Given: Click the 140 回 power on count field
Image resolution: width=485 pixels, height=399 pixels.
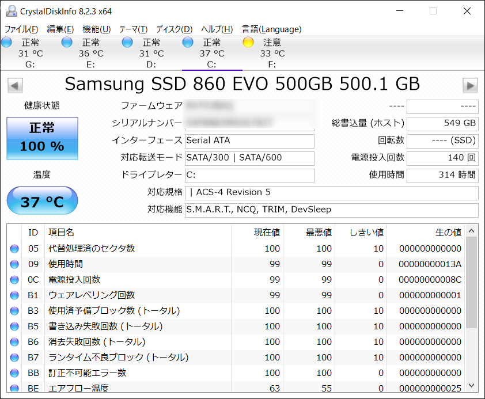Looking at the screenshot, I should click(x=442, y=158).
